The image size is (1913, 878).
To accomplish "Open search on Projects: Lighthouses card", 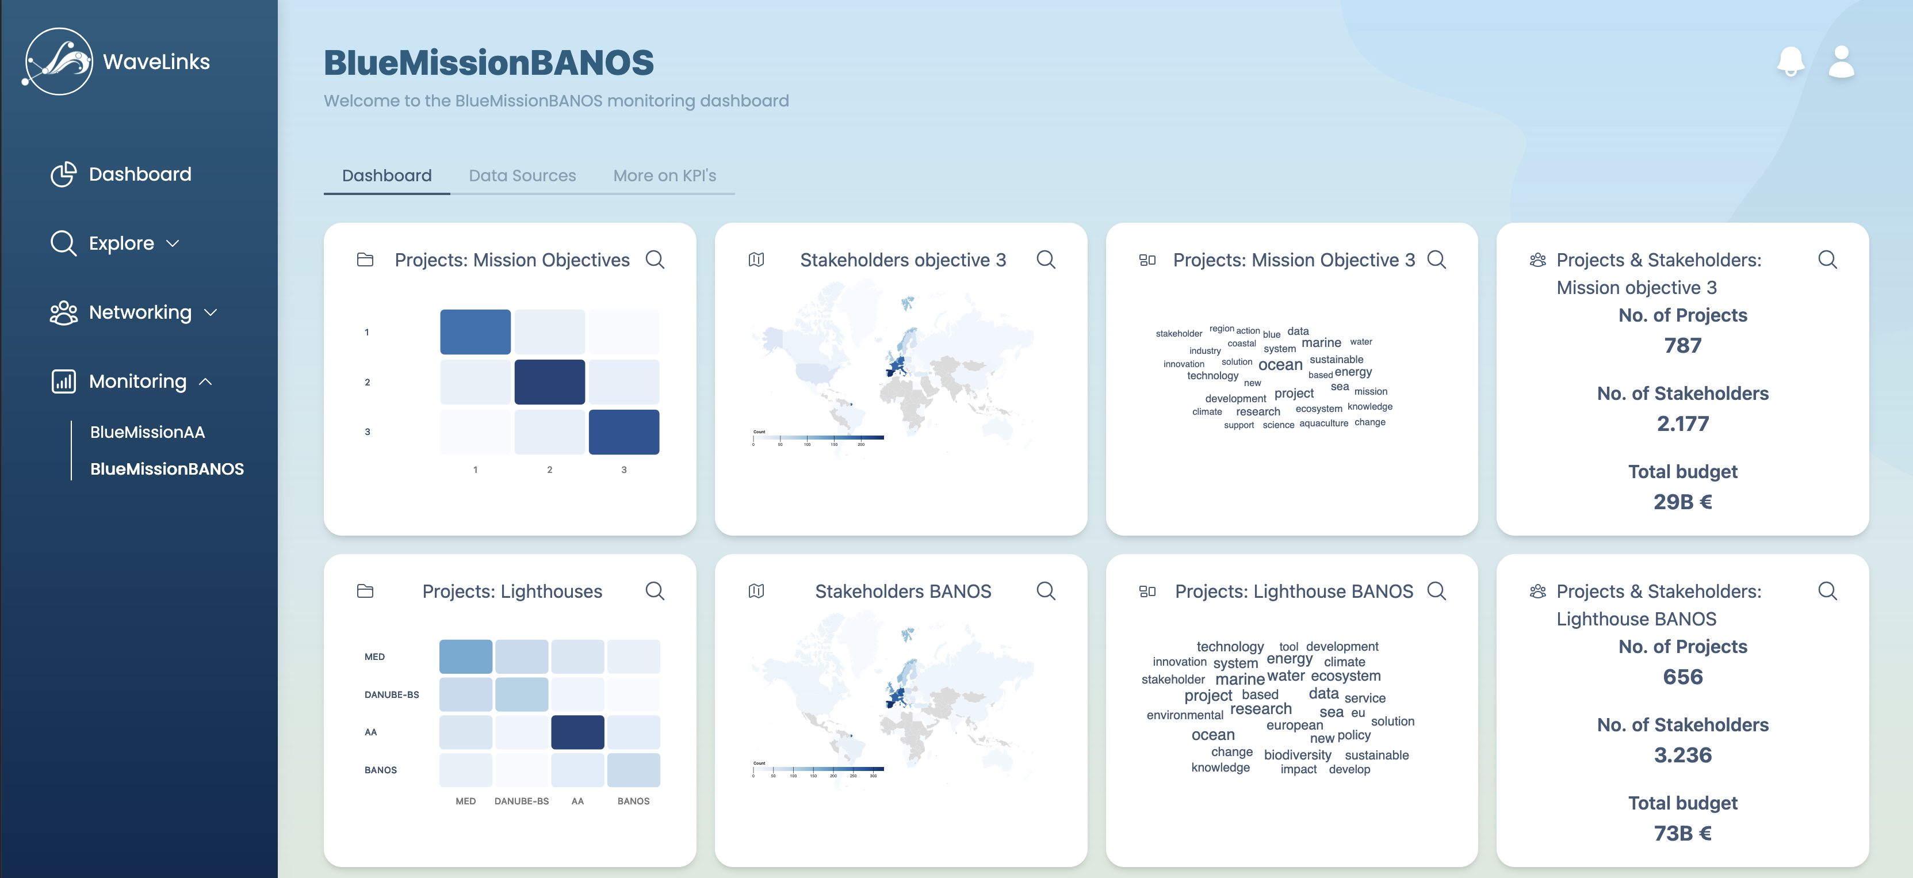I will coord(655,591).
